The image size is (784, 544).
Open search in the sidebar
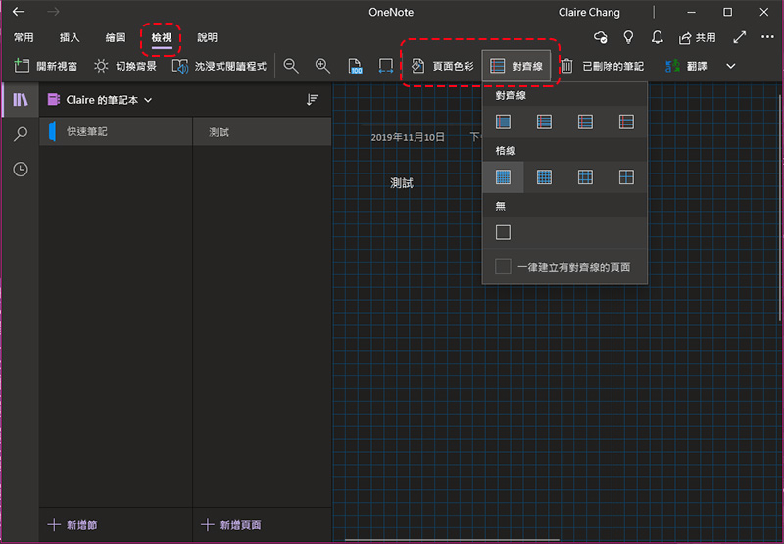click(x=20, y=134)
